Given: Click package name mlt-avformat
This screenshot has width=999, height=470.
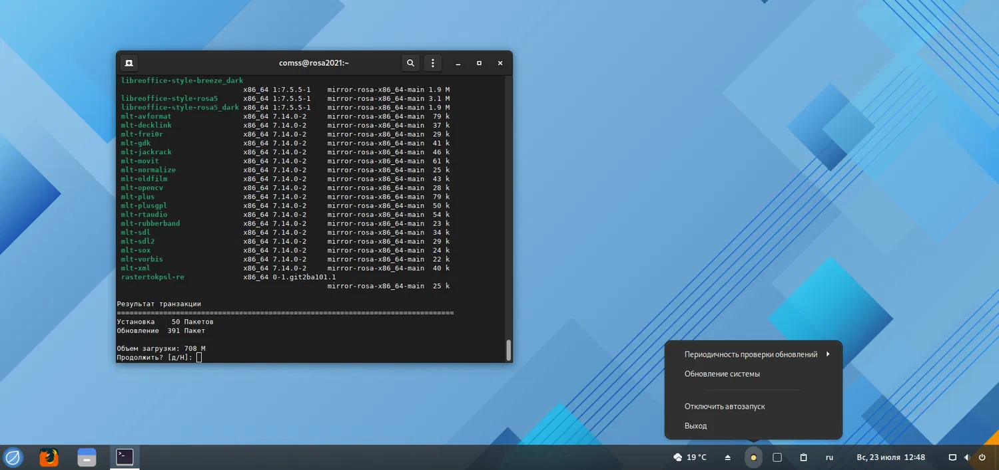Looking at the screenshot, I should coord(146,116).
